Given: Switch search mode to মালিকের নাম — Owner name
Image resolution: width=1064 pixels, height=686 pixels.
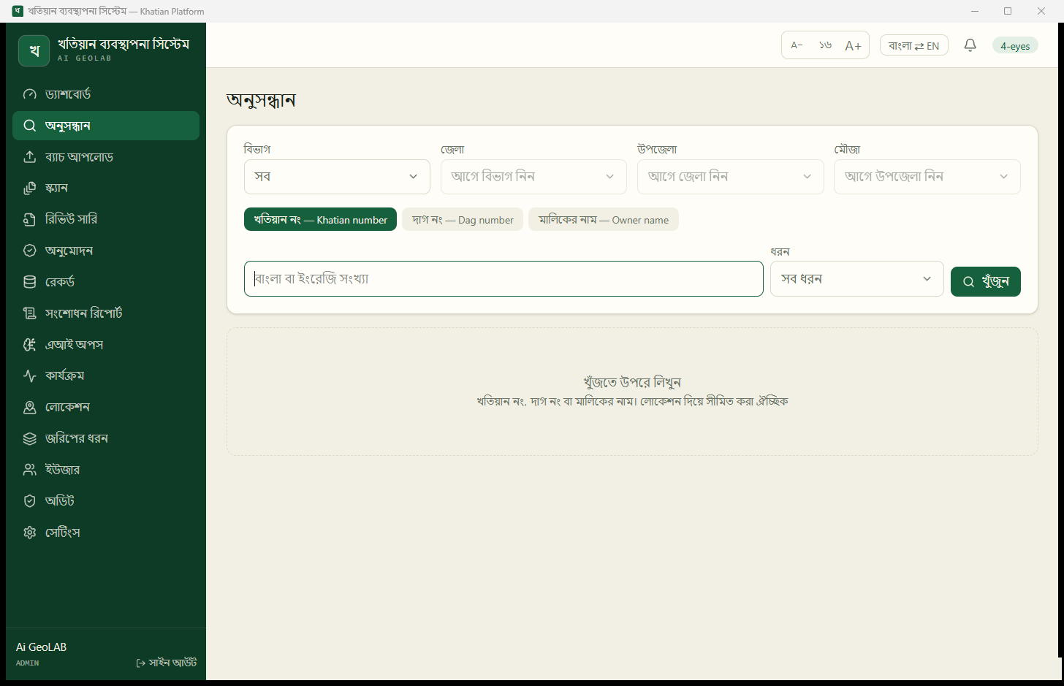Looking at the screenshot, I should point(604,220).
